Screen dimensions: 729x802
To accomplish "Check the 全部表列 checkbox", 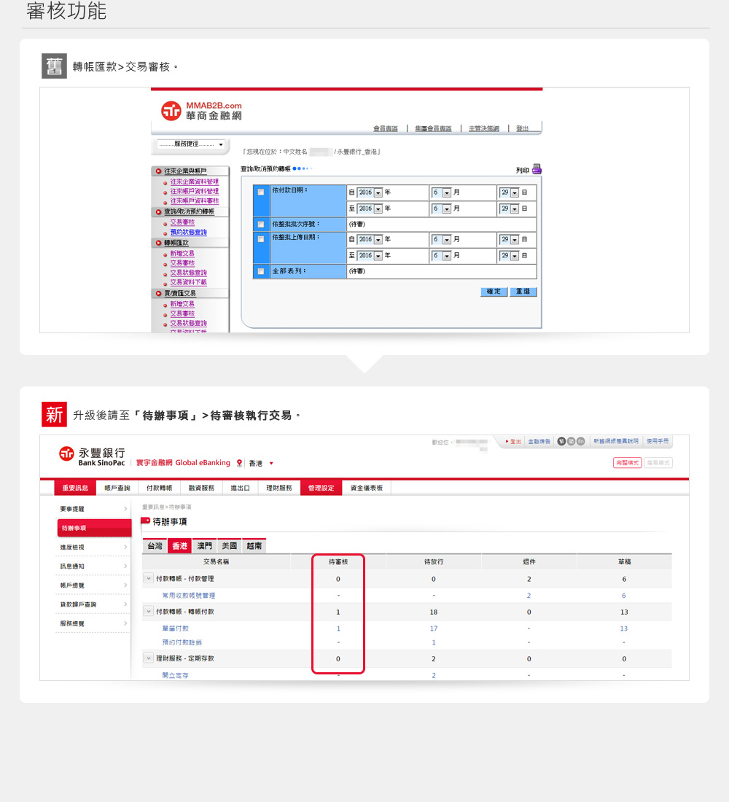I will (261, 271).
